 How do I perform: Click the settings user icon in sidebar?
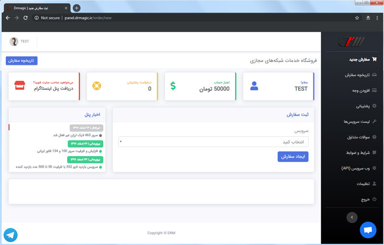click(x=374, y=184)
